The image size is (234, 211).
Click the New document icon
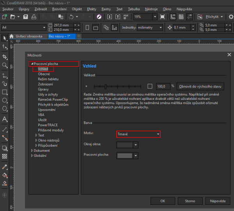(4, 17)
